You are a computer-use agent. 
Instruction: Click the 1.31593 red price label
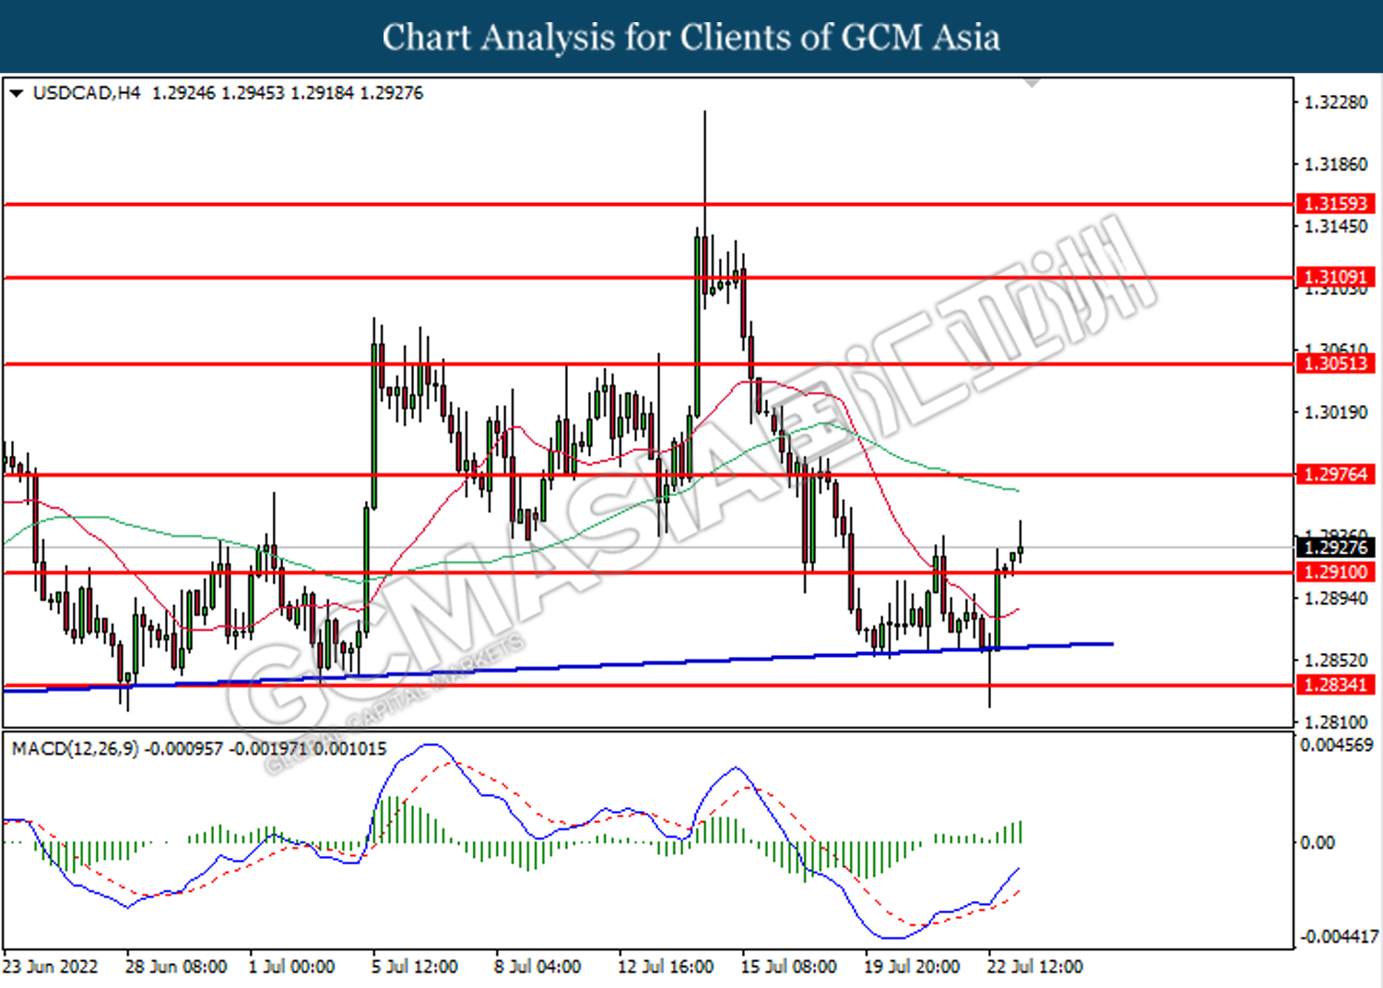tap(1336, 204)
